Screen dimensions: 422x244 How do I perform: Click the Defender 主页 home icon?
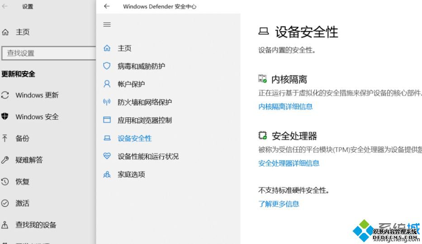click(x=107, y=48)
